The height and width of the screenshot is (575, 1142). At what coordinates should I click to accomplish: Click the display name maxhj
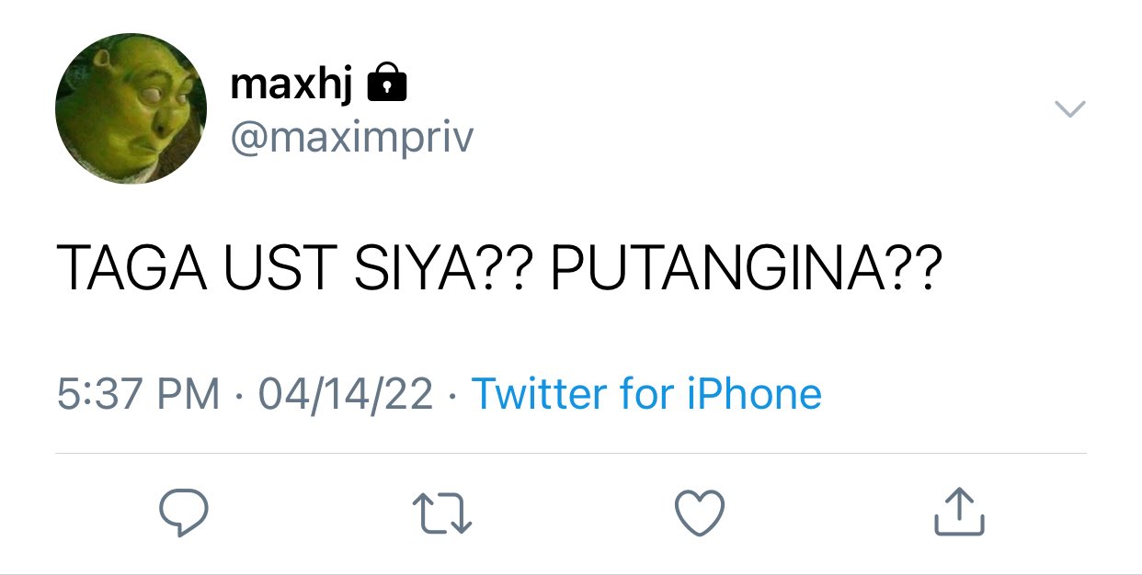(291, 86)
